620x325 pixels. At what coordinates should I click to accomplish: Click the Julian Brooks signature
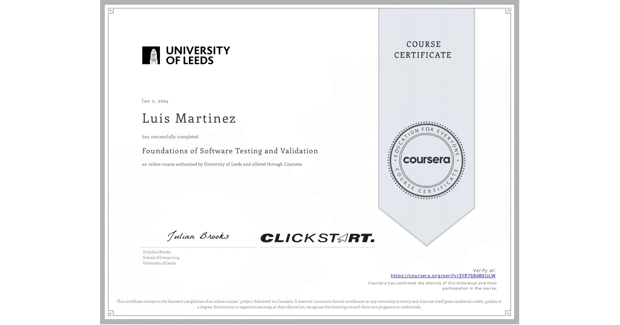point(198,236)
